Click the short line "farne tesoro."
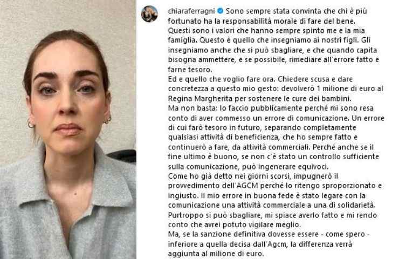Viewport: 399px width, 259px height. (190, 69)
